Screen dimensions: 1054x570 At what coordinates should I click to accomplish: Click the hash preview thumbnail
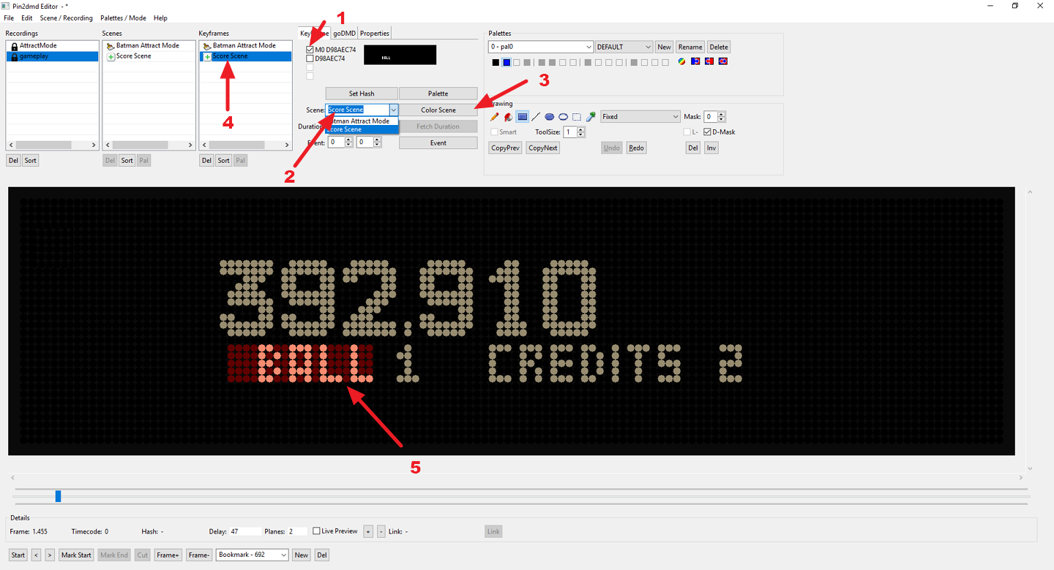(x=400, y=55)
